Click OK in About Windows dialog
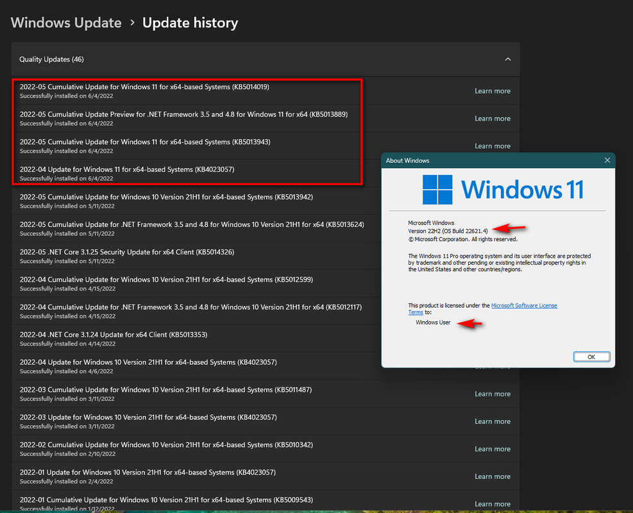 pyautogui.click(x=591, y=357)
